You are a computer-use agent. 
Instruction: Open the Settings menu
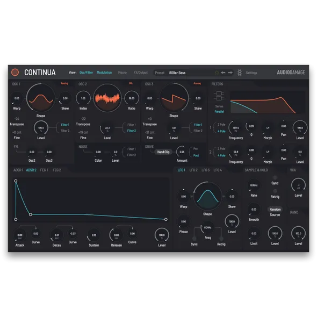tap(251, 73)
